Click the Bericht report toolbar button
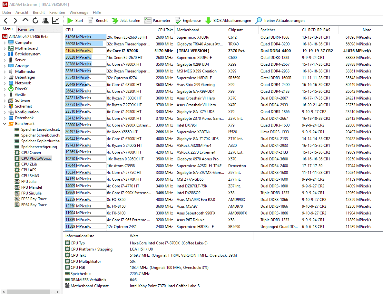The height and width of the screenshot is (294, 383). point(98,21)
